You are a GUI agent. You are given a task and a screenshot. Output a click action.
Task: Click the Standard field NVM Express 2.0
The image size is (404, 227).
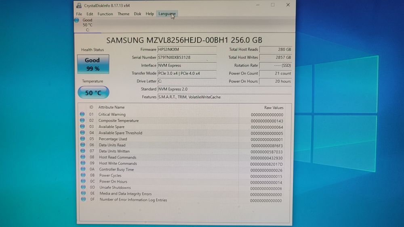point(224,89)
